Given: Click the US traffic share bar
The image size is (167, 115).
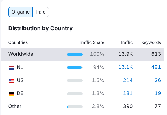Looking at the screenshot, I should (x=75, y=81).
